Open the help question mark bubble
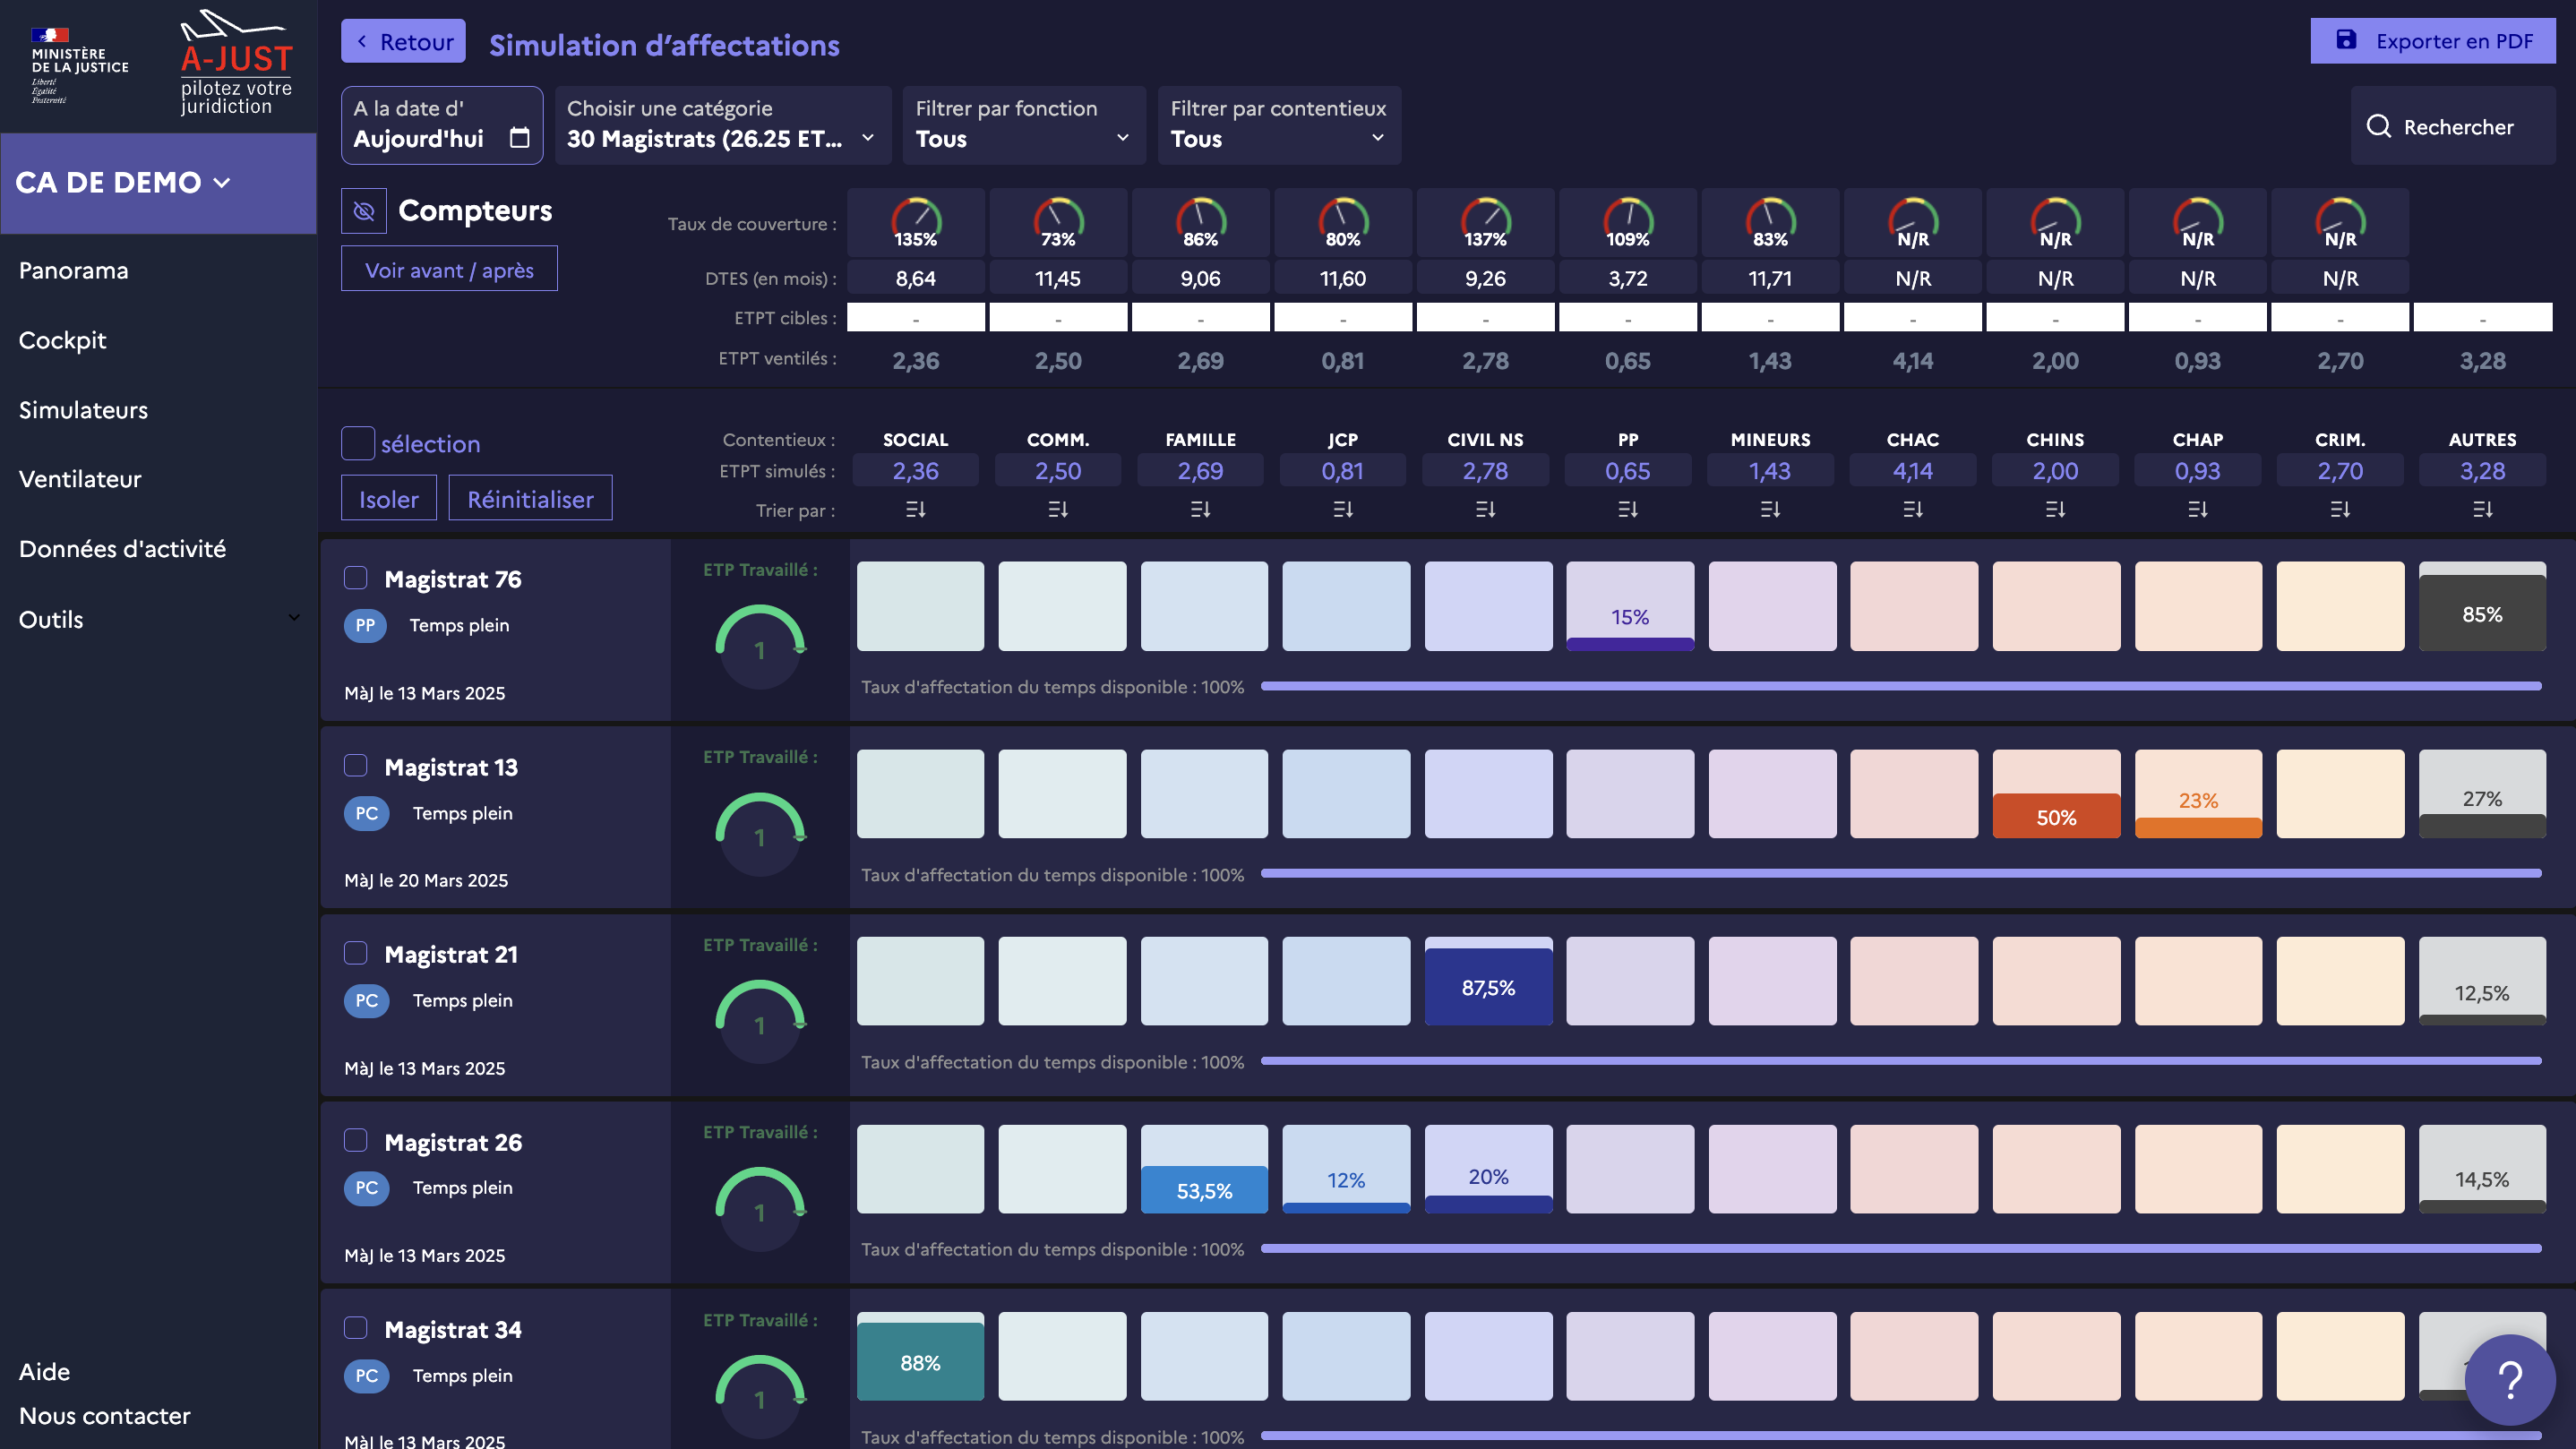The width and height of the screenshot is (2576, 1449). (x=2509, y=1379)
